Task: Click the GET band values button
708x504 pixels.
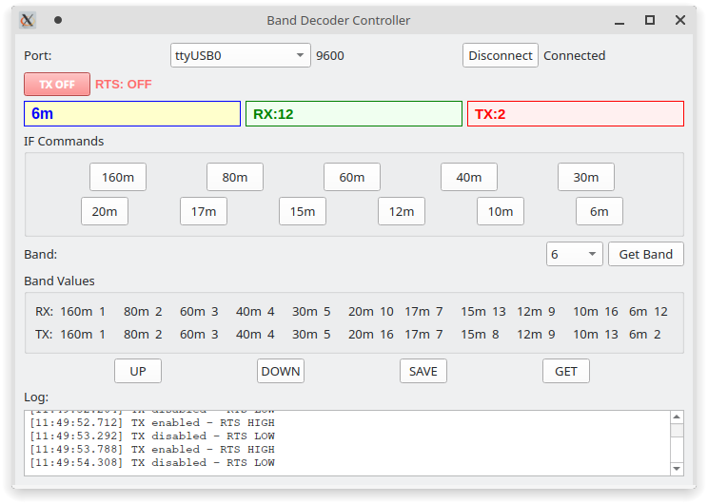Action: pyautogui.click(x=565, y=371)
